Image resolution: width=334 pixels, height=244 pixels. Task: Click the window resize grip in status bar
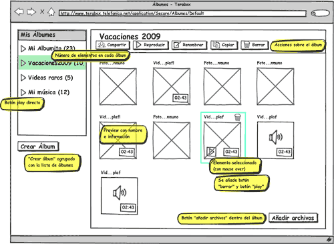329,240
